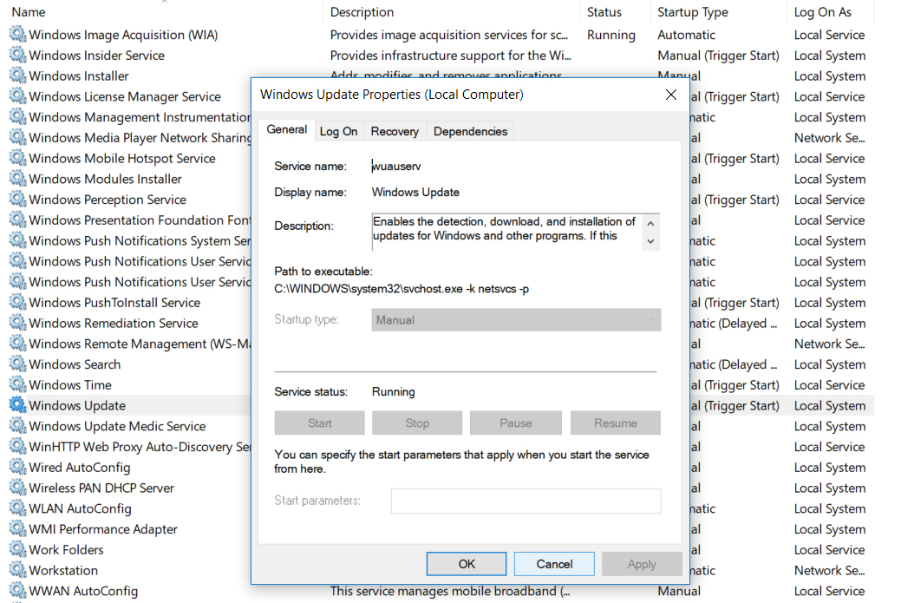Click the Stop service button
Image resolution: width=914 pixels, height=603 pixels.
(x=417, y=423)
